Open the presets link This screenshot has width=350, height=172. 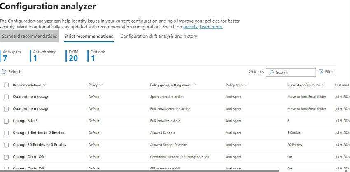pos(191,27)
